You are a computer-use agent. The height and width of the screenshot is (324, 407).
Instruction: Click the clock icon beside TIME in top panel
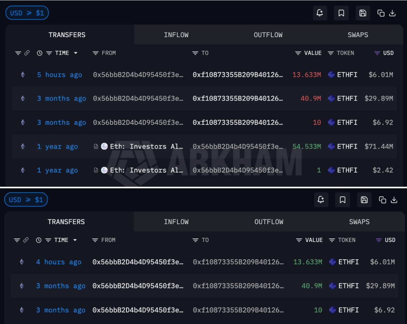click(39, 53)
